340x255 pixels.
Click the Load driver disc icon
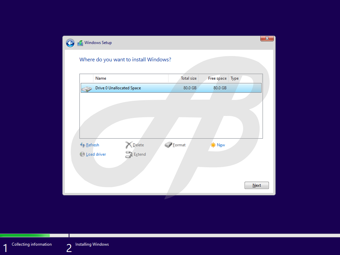coord(82,154)
